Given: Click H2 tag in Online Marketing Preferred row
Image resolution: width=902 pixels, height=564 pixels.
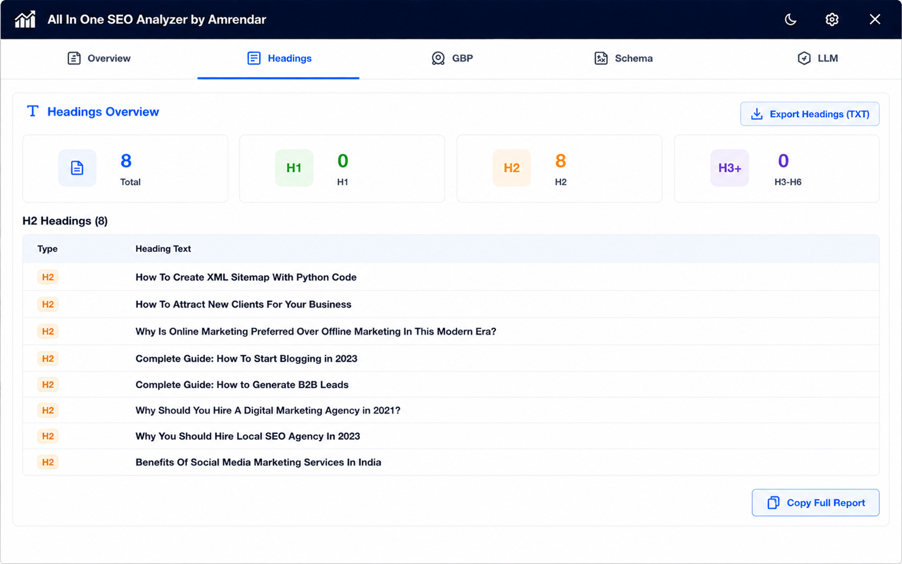Looking at the screenshot, I should point(48,331).
